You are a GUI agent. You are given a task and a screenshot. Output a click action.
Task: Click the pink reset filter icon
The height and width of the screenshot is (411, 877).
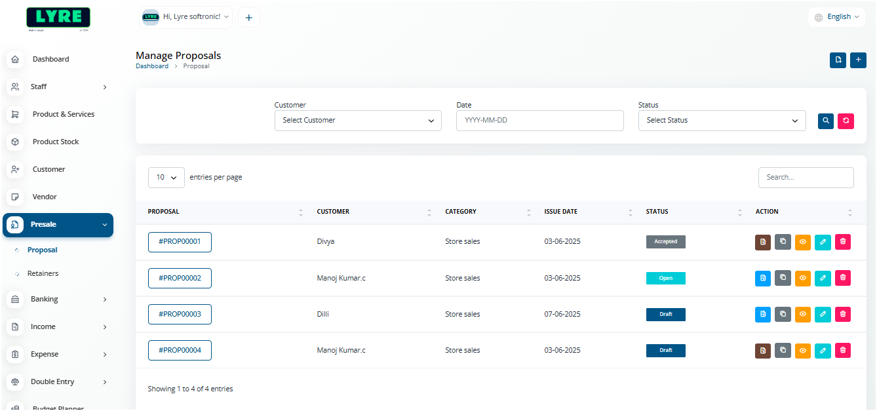coord(846,121)
